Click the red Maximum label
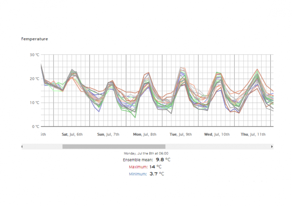This screenshot has height=206, width=292. (138, 167)
